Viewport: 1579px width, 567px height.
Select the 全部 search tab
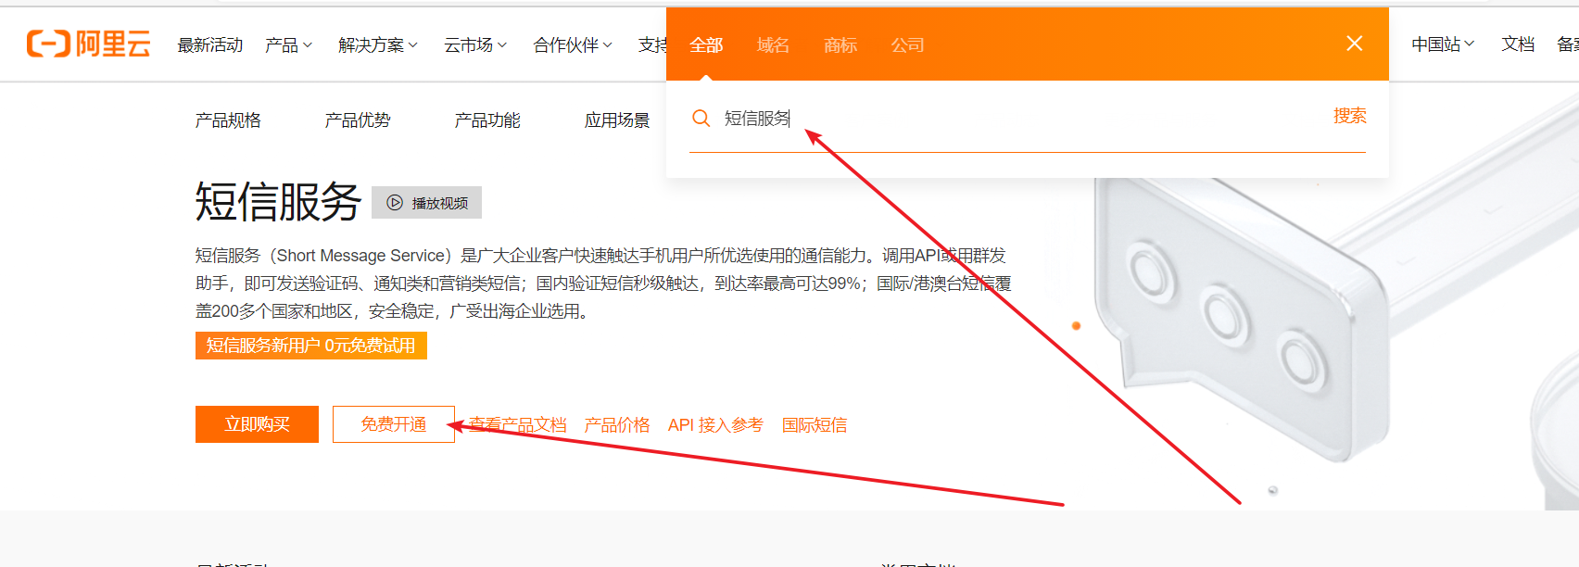point(706,44)
